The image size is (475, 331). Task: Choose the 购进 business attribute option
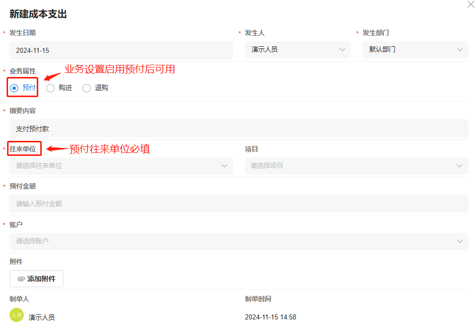50,88
